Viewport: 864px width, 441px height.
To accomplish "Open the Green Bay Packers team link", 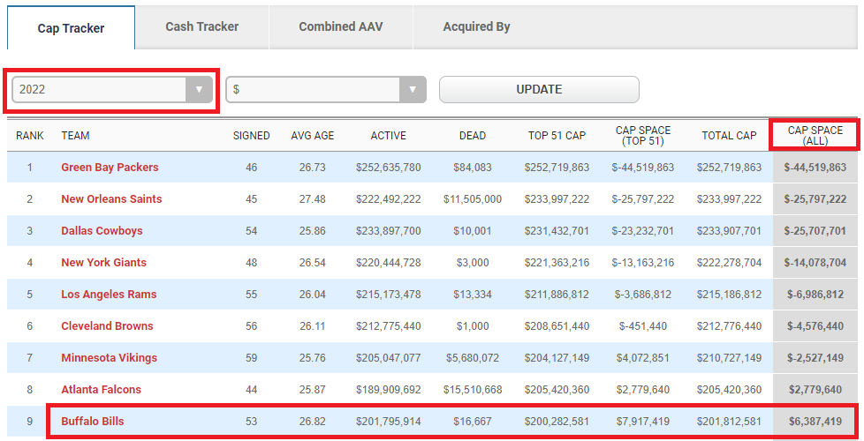I will (110, 168).
